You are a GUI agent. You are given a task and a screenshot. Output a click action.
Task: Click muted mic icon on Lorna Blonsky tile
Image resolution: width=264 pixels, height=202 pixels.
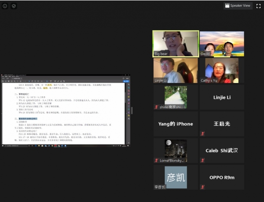157,160
